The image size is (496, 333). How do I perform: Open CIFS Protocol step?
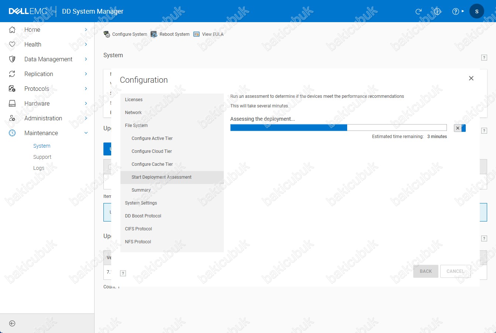pyautogui.click(x=172, y=229)
